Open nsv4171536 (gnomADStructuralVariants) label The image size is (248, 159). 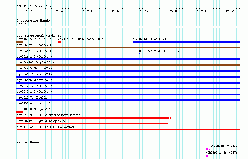pyautogui.click(x=48, y=127)
